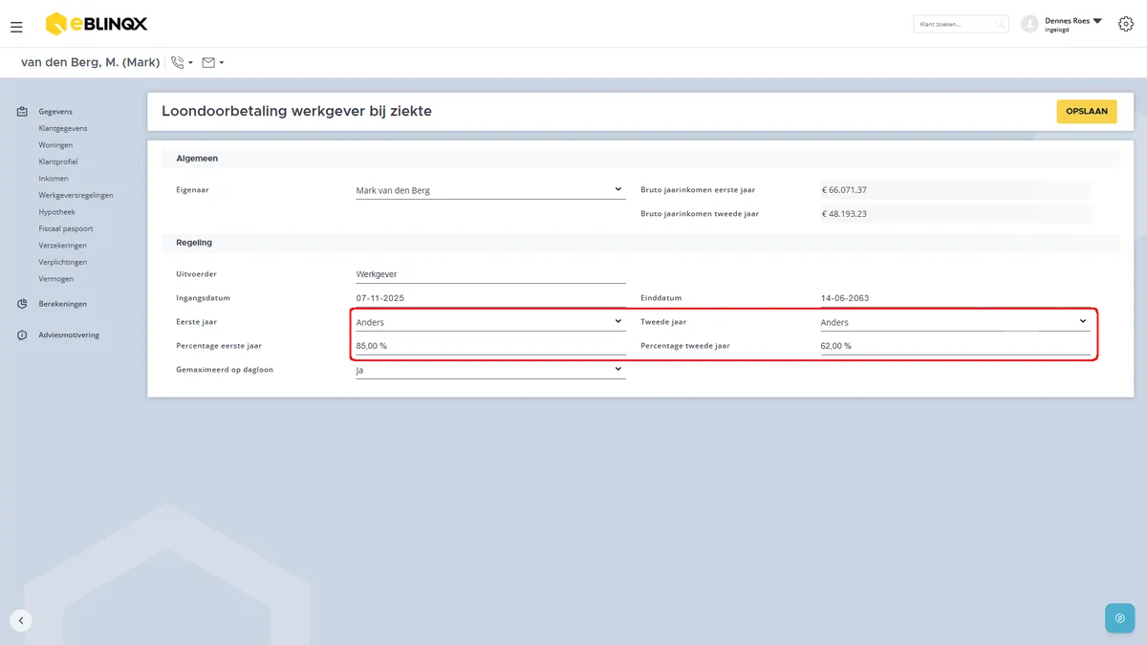Open the Gemaximeerd op dagloon dropdown
This screenshot has width=1147, height=645.
pos(490,369)
